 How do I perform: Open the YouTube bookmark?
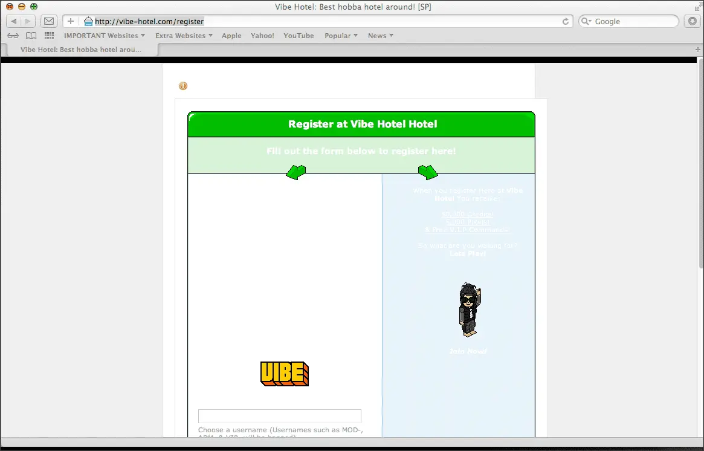pos(299,36)
